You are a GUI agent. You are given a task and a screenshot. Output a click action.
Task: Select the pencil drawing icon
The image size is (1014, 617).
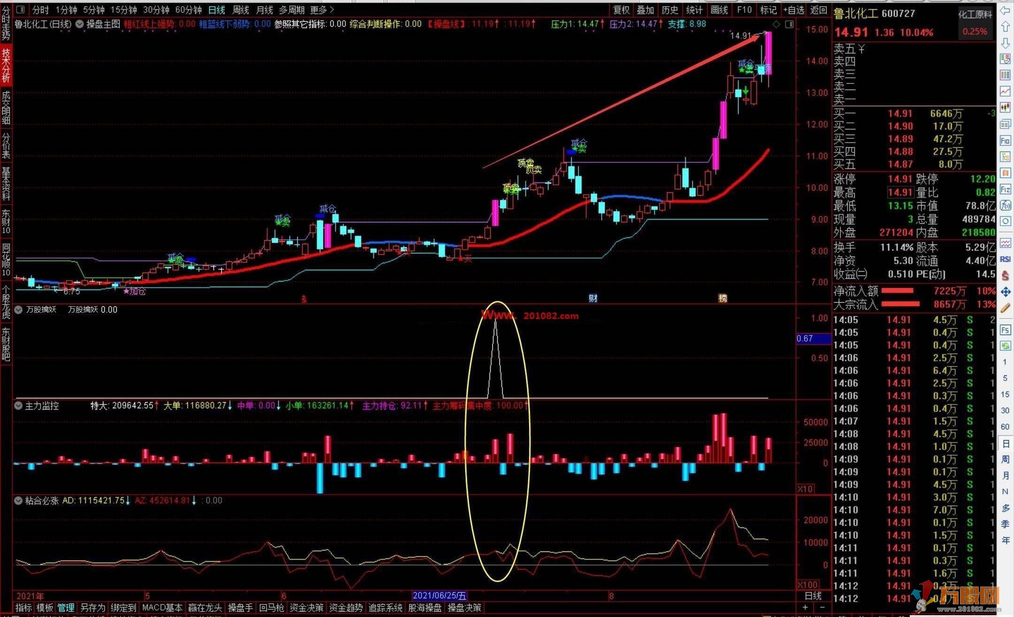(1005, 308)
